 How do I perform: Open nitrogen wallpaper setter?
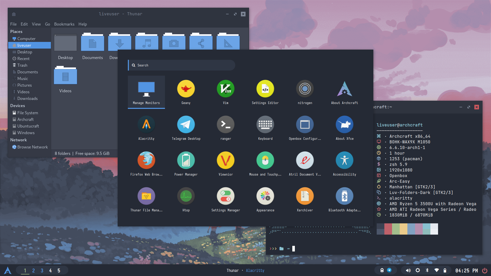click(x=305, y=89)
